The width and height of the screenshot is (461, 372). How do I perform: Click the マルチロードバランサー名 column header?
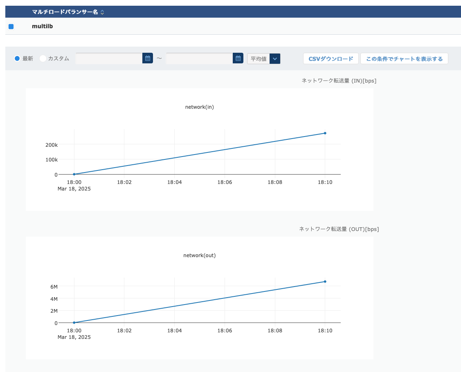65,12
